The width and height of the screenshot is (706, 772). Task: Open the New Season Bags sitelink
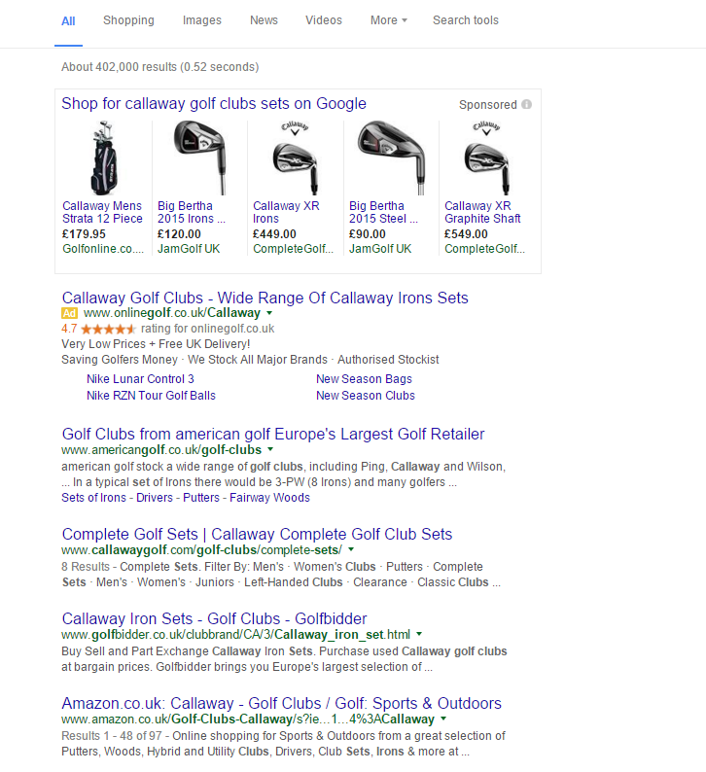coord(364,379)
